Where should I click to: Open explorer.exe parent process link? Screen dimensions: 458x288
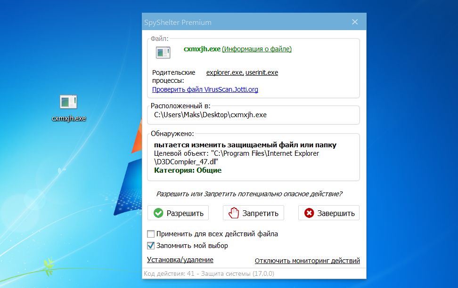point(225,72)
